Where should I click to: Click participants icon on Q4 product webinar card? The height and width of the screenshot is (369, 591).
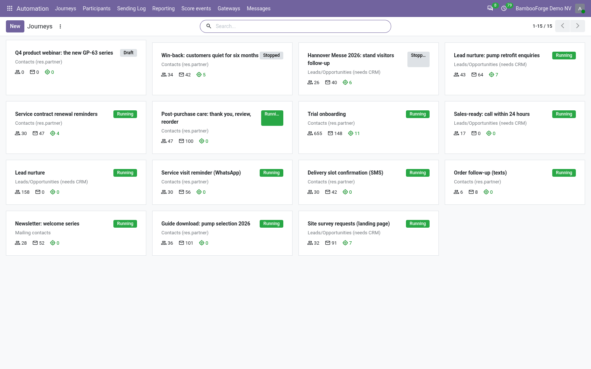click(18, 72)
